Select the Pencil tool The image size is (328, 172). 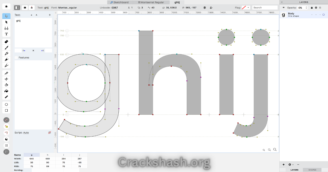(x=7, y=54)
